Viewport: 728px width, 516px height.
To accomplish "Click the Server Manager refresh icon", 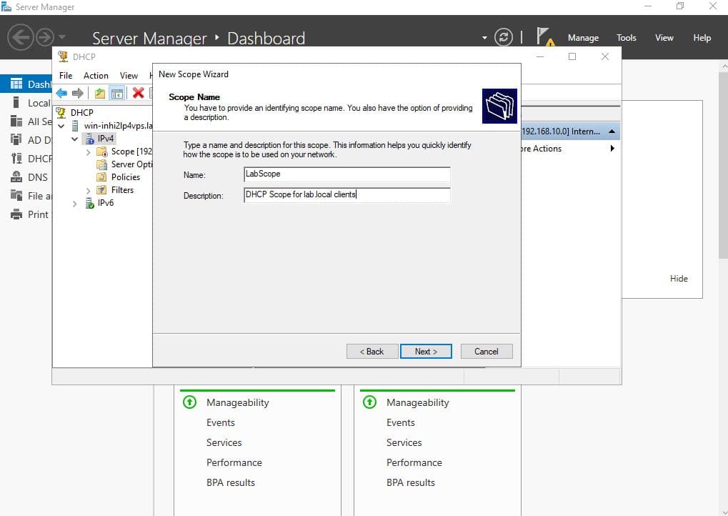I will coord(504,38).
